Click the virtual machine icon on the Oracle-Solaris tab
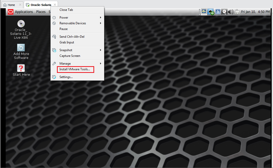 (28, 4)
